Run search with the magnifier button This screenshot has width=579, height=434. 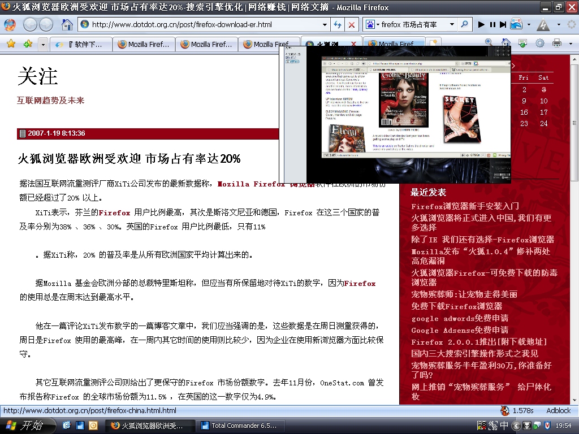[465, 24]
